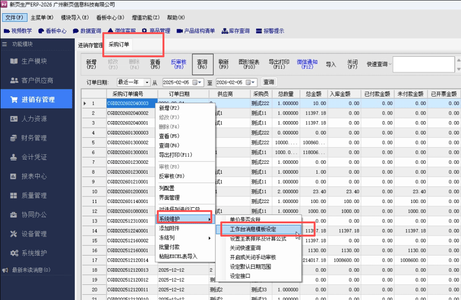
Task: Click the 快速查询 search input field
Action: tap(423, 64)
